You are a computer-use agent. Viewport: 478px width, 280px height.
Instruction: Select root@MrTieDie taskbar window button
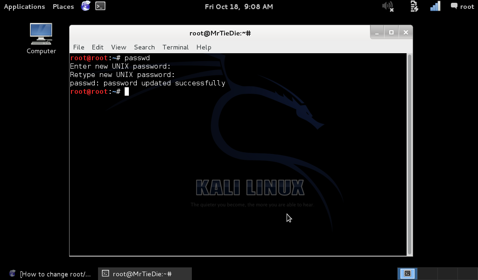tap(145, 273)
